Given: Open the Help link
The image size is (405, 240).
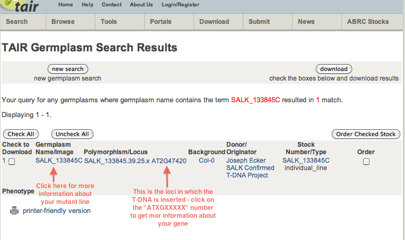Looking at the screenshot, I should click(x=87, y=5).
